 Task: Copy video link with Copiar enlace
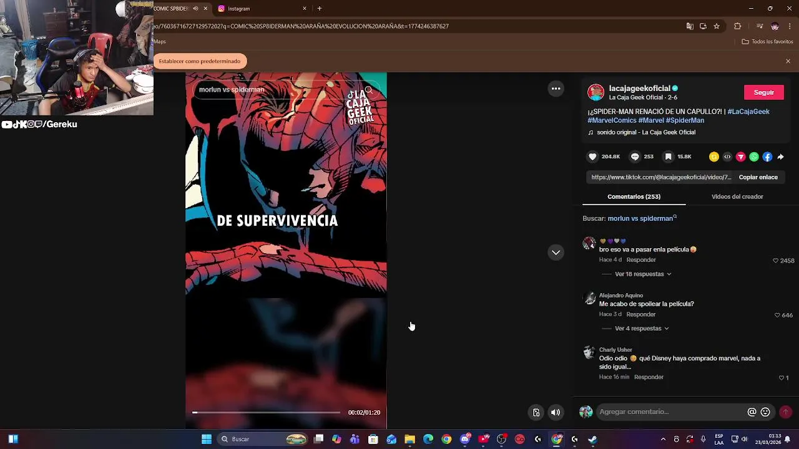click(x=758, y=177)
